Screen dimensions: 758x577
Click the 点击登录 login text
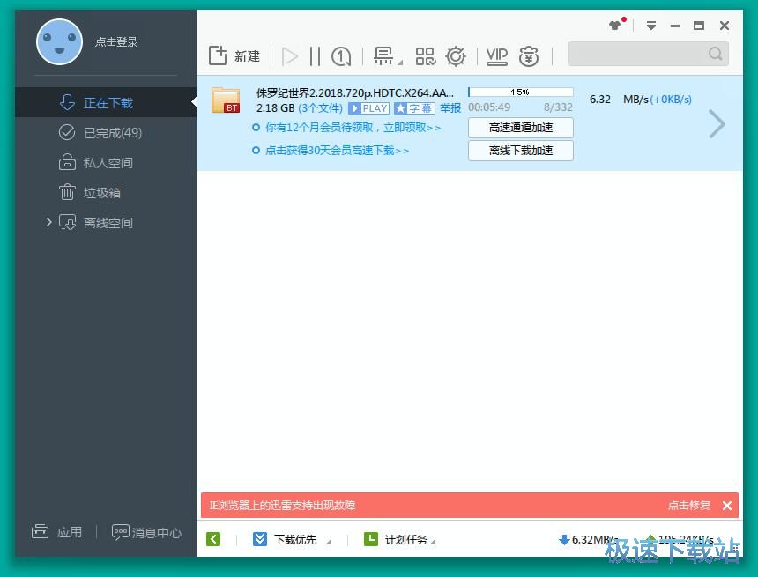[116, 42]
